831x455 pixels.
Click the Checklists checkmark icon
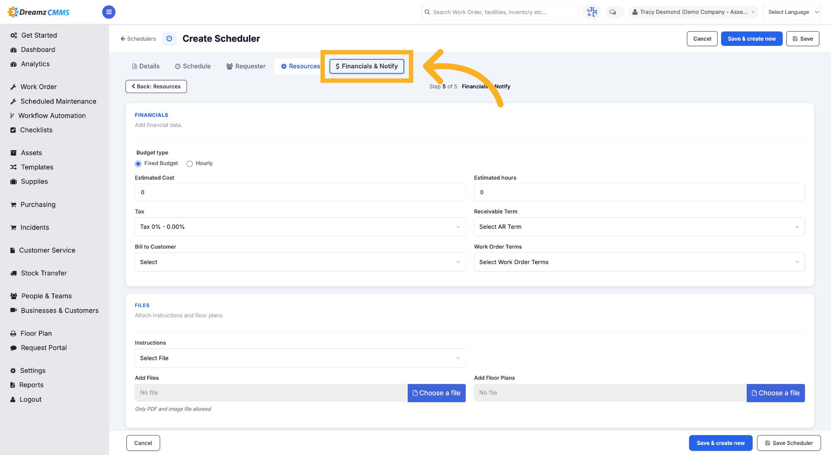coord(13,130)
